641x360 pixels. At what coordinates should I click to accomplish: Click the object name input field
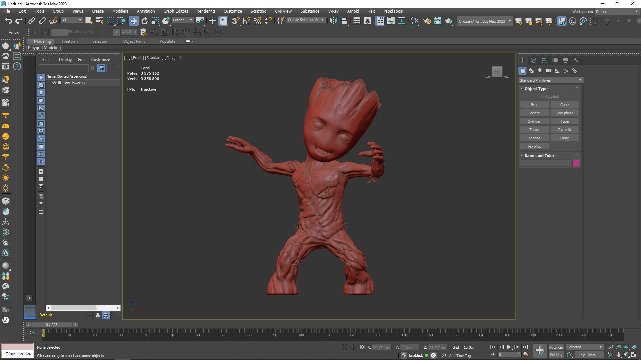point(546,163)
